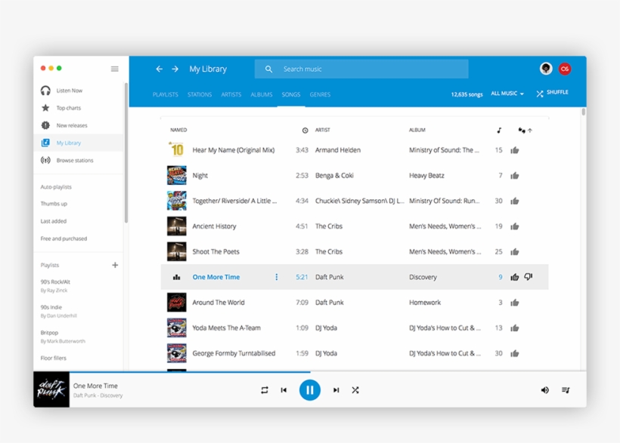This screenshot has width=620, height=443.
Task: Click the search magnifier icon
Action: click(268, 69)
